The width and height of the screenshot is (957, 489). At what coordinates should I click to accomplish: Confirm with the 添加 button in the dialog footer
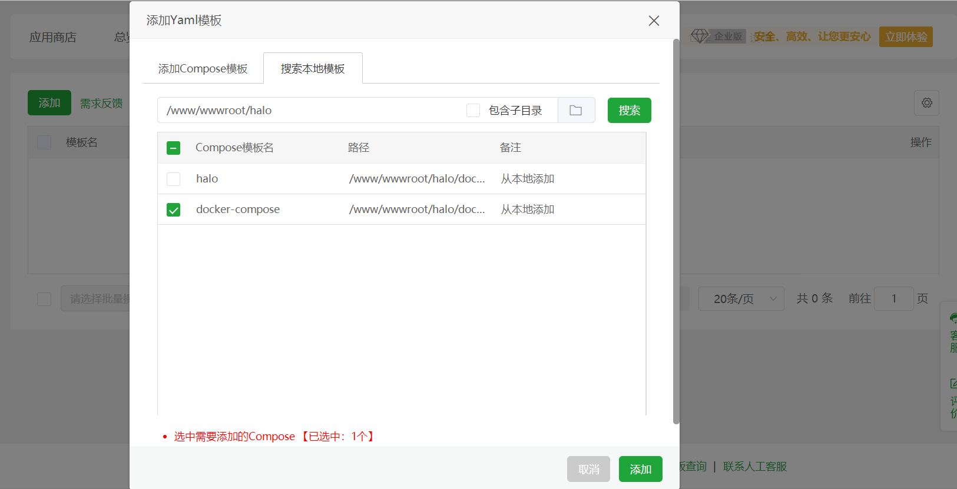pos(640,469)
